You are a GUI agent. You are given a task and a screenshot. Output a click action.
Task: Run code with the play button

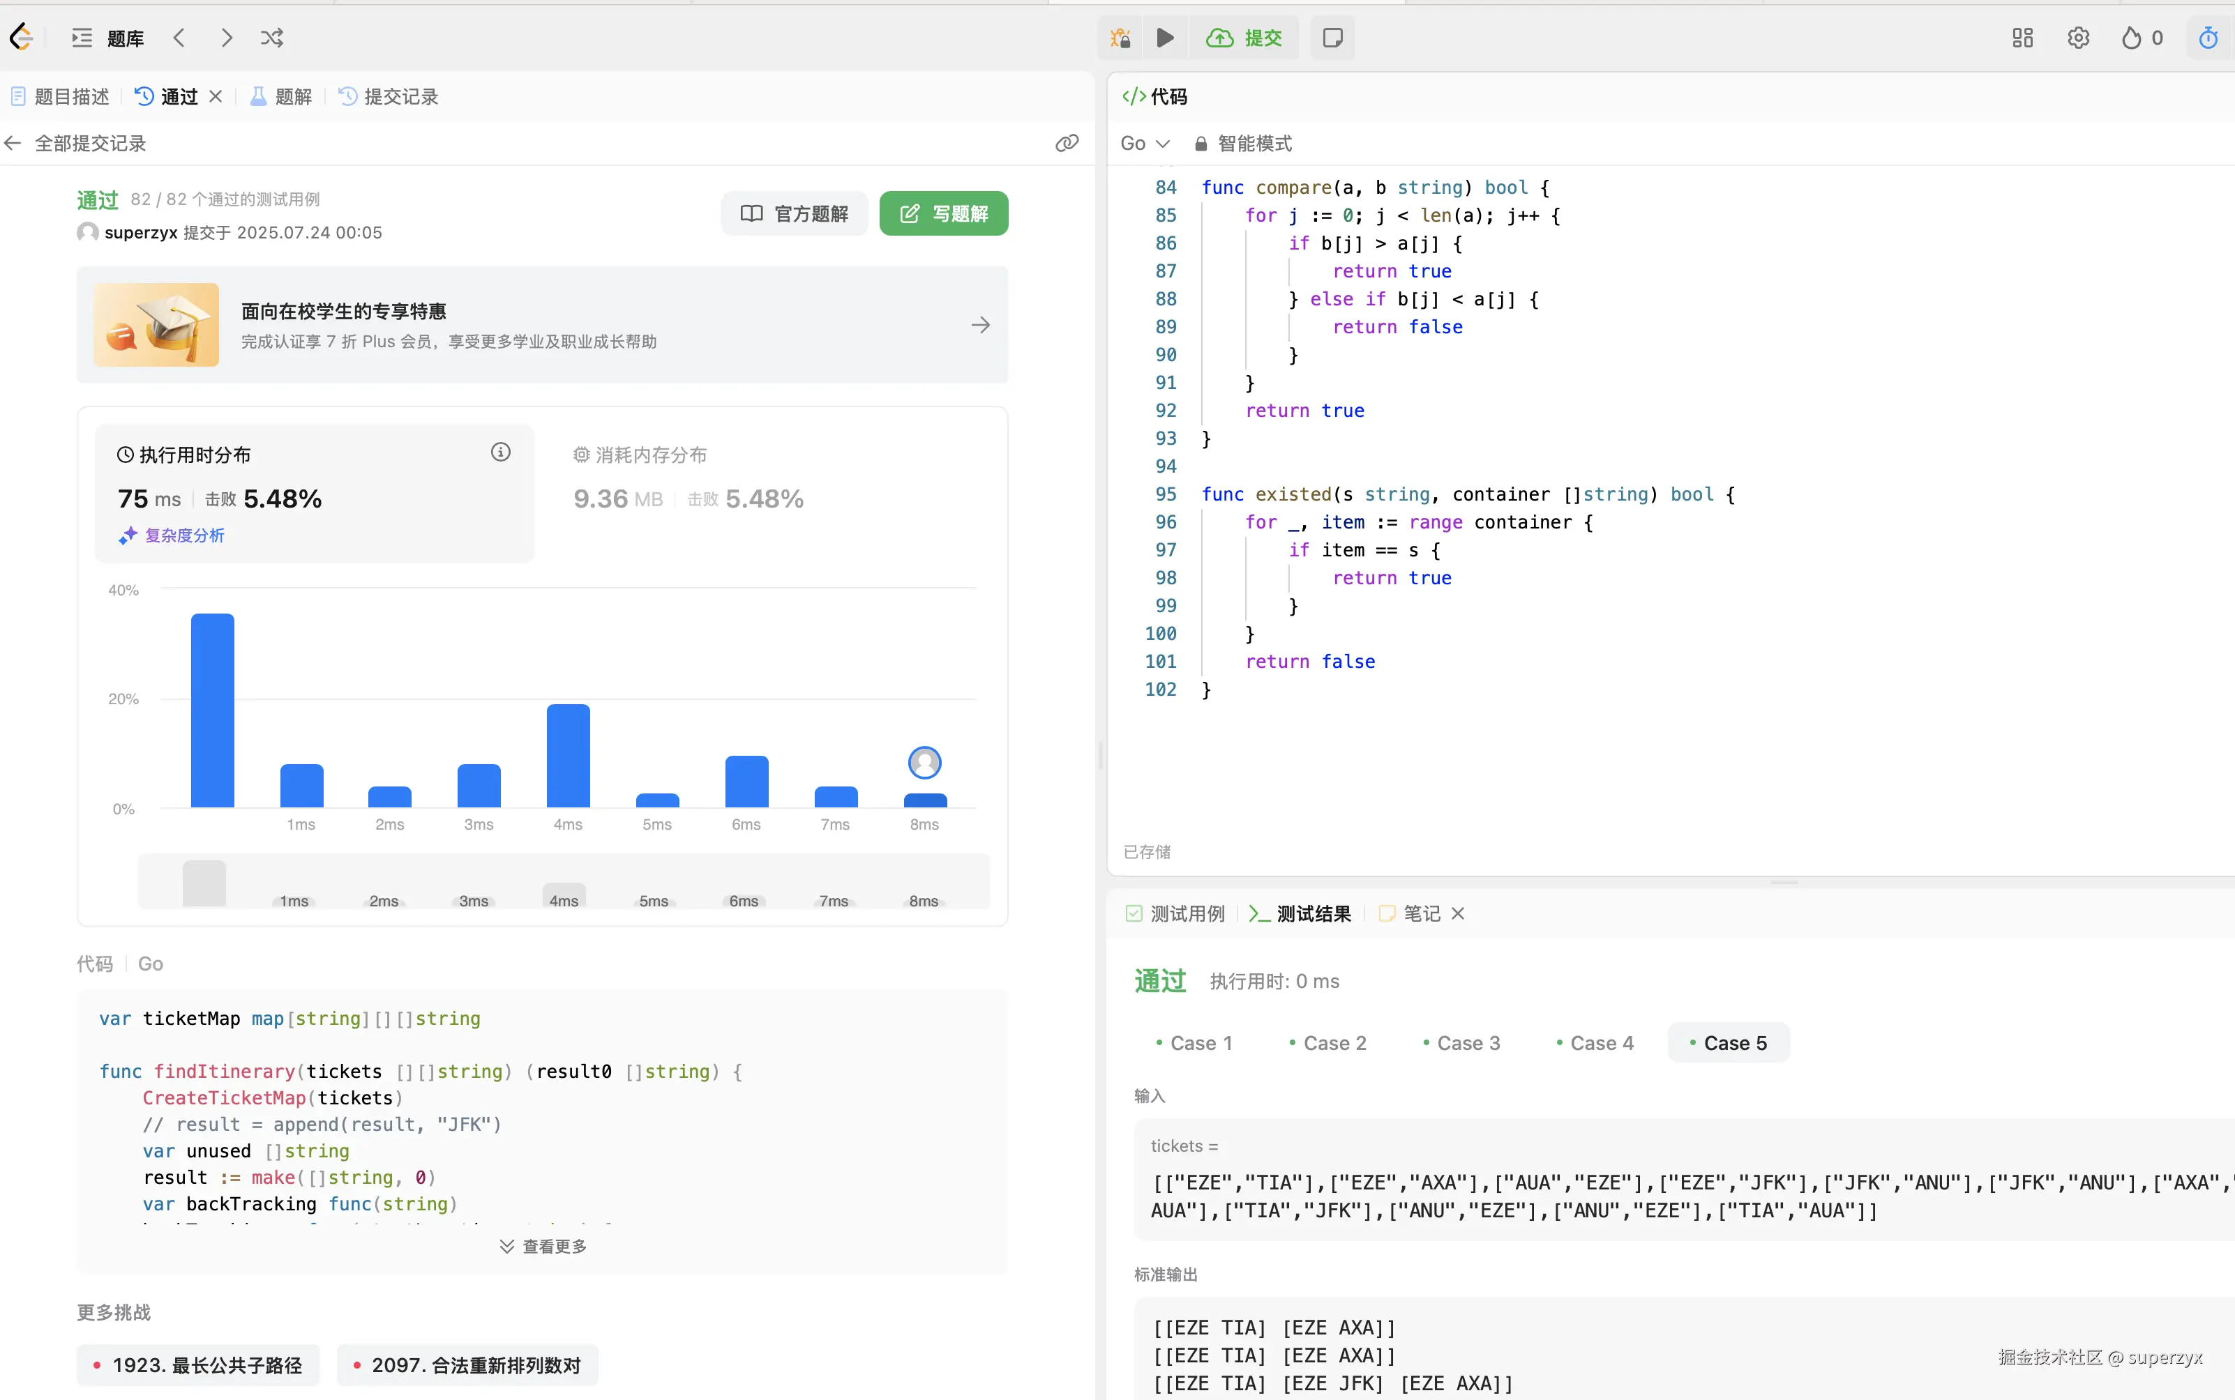(1165, 38)
